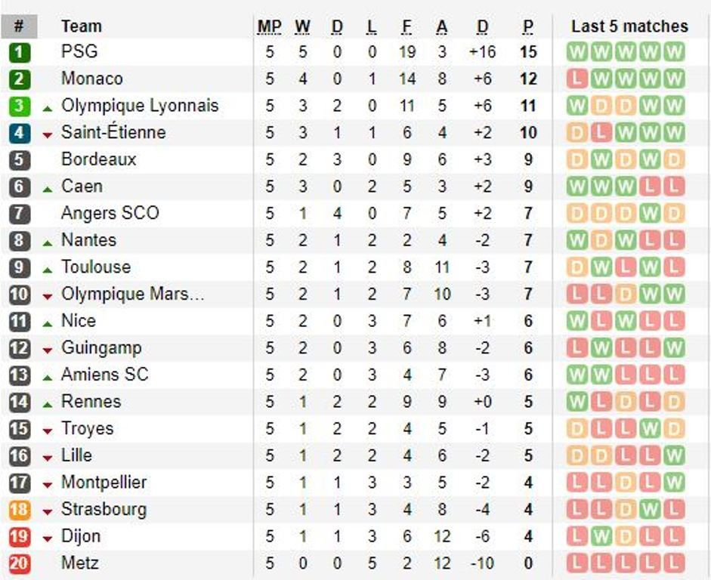Click red down arrow beside Saint-Étienne
Image resolution: width=711 pixels, height=580 pixels.
coord(48,134)
